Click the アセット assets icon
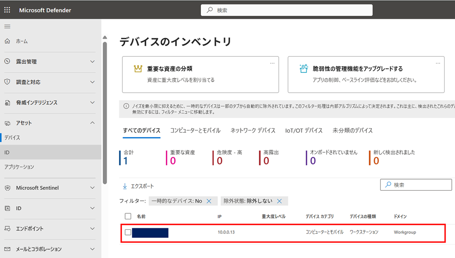The height and width of the screenshot is (258, 455). tap(7, 123)
